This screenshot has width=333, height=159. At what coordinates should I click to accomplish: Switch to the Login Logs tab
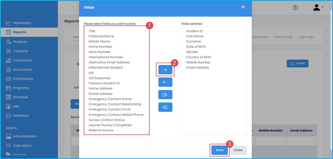click(x=306, y=37)
